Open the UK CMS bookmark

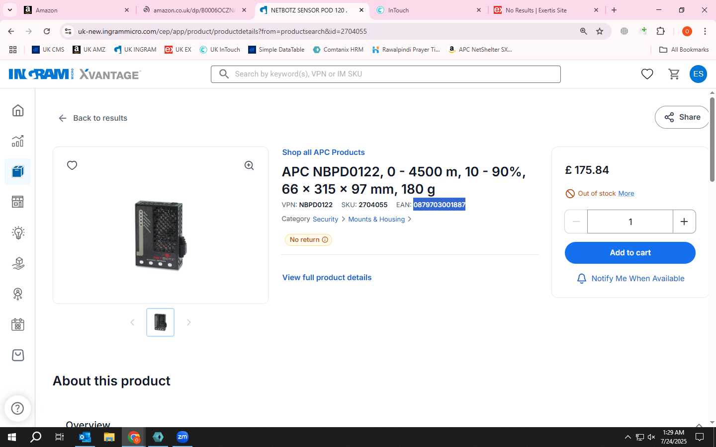tap(48, 50)
